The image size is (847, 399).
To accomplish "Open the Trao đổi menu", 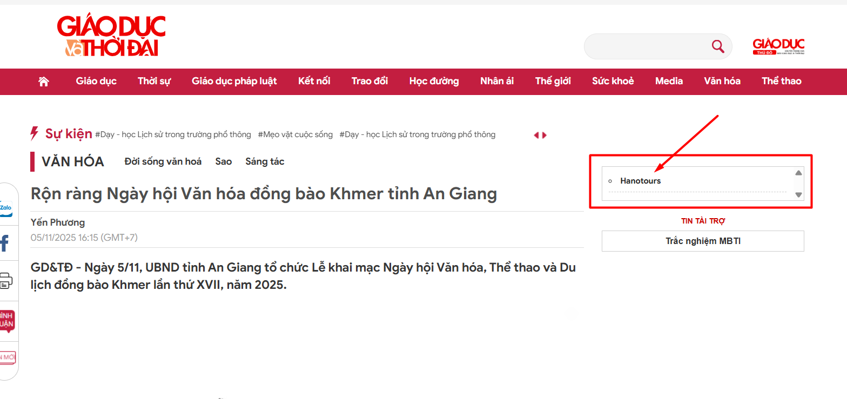I will pyautogui.click(x=369, y=81).
